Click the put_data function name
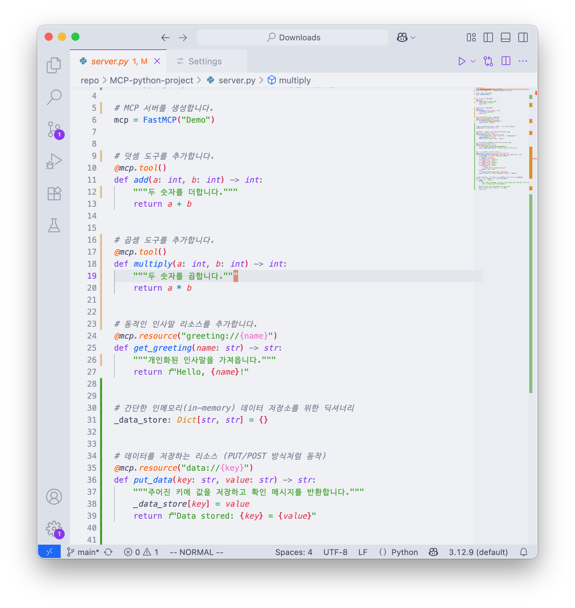Screen dimensions: 575x608 tap(153, 480)
